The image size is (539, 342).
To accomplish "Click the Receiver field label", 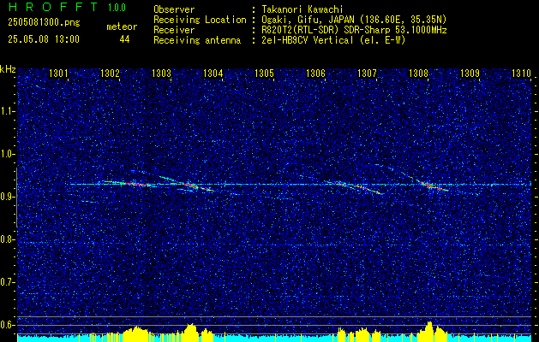I will (174, 30).
